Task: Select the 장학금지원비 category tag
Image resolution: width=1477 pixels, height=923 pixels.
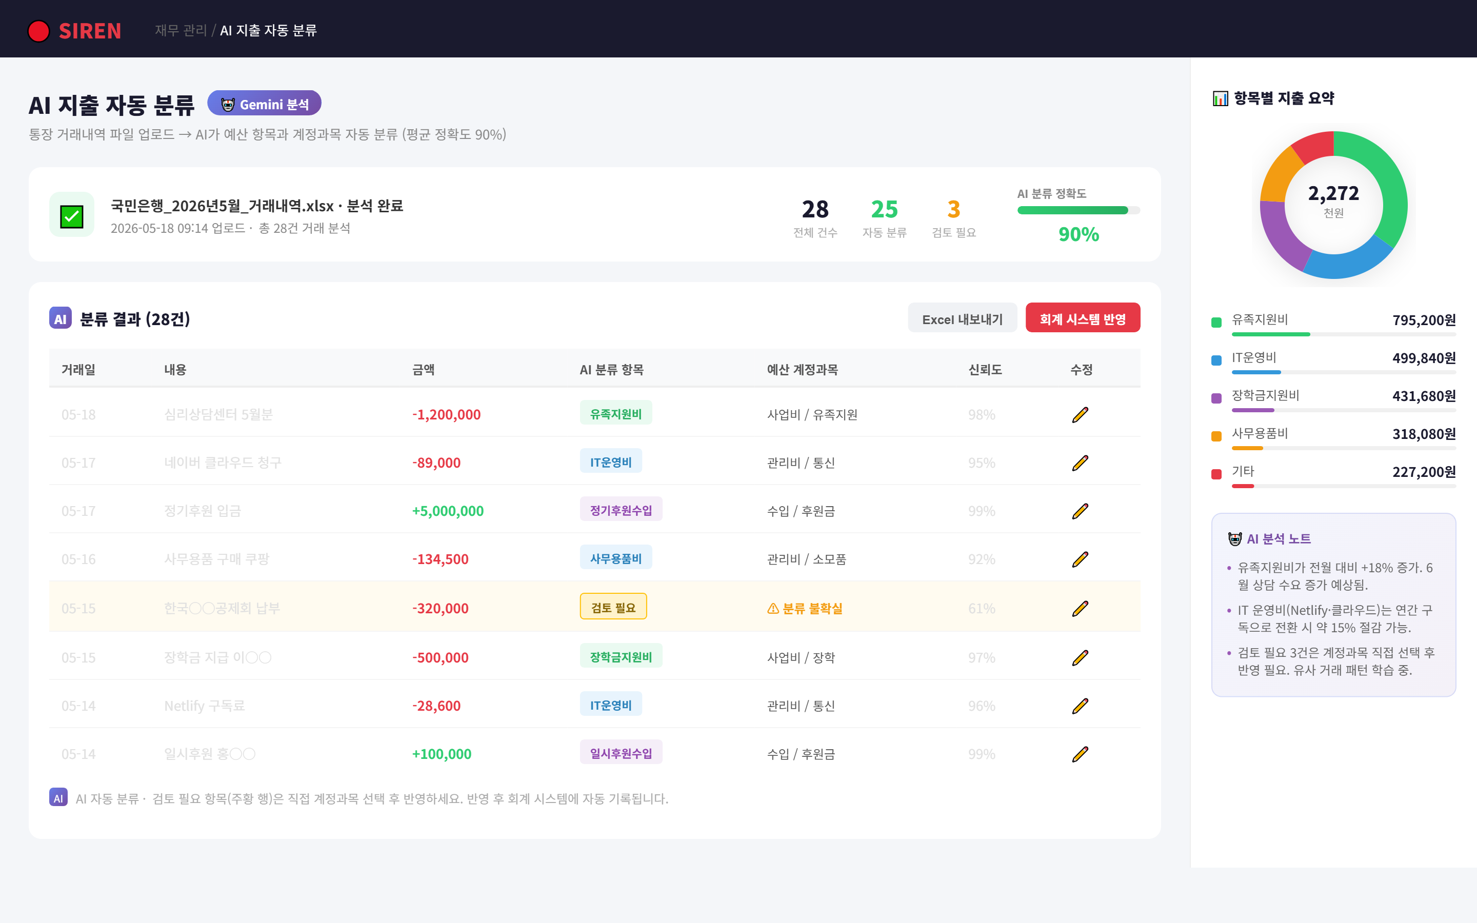Action: pyautogui.click(x=621, y=657)
